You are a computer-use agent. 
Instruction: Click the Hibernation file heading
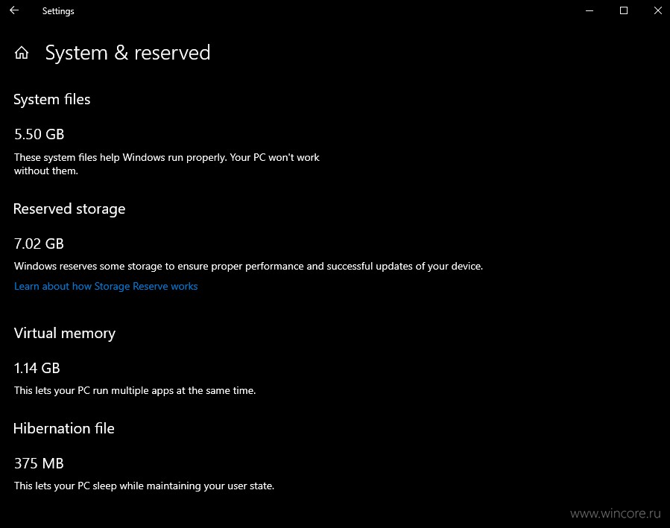click(63, 428)
